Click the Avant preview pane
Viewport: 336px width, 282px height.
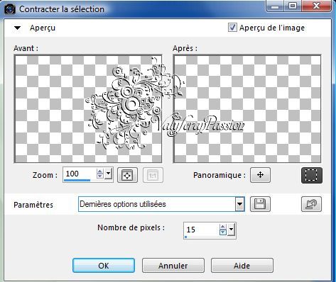click(88, 109)
